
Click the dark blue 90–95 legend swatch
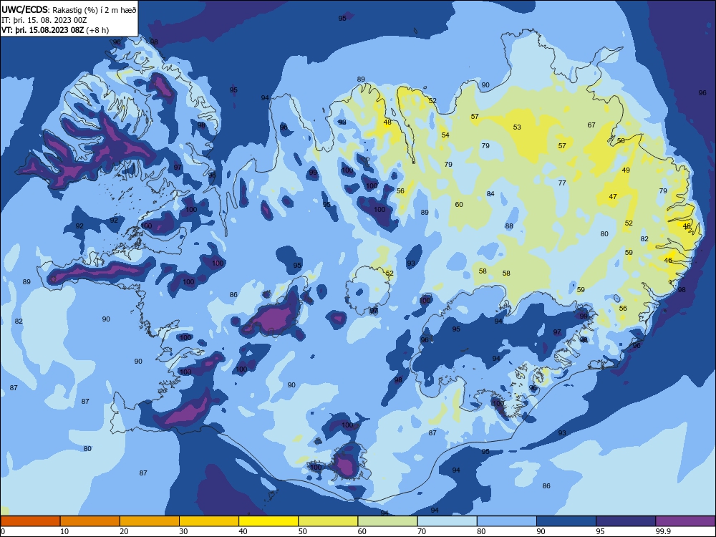(x=566, y=521)
